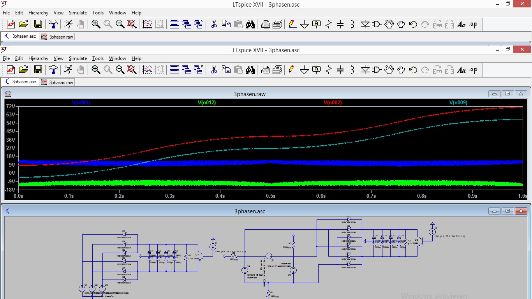SPICE directive .op icon, background window
Screen dimensions: 532x299
473,25
